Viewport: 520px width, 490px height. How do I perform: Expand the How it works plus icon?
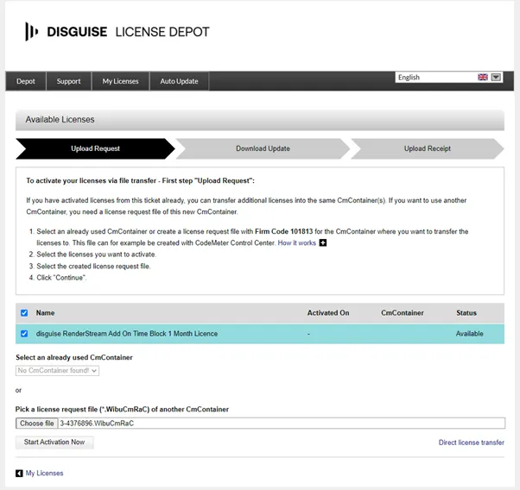[323, 243]
